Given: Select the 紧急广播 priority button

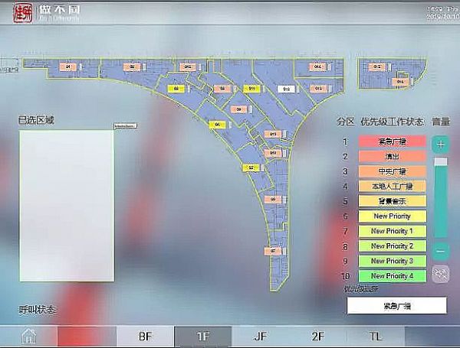Looking at the screenshot, I should (x=391, y=141).
